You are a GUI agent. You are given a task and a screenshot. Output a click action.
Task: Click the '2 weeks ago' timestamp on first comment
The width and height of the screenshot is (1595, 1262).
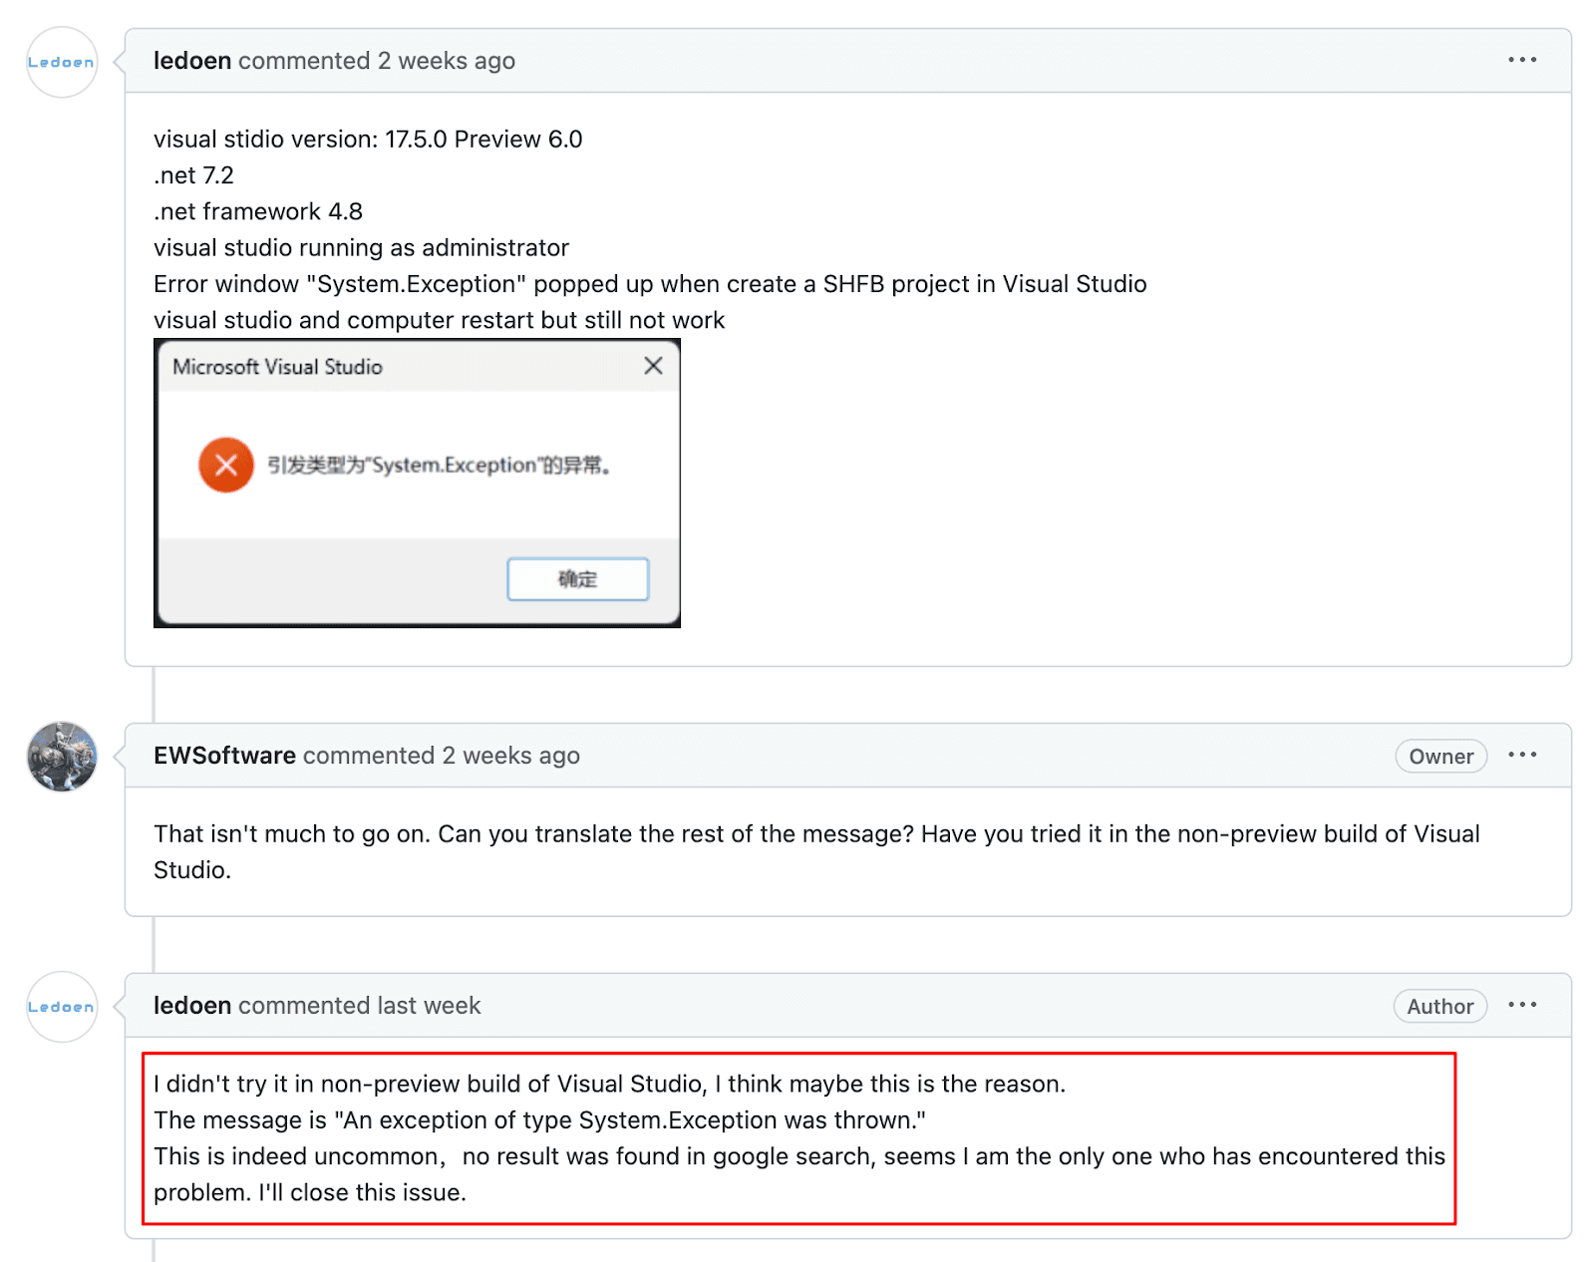click(x=446, y=61)
